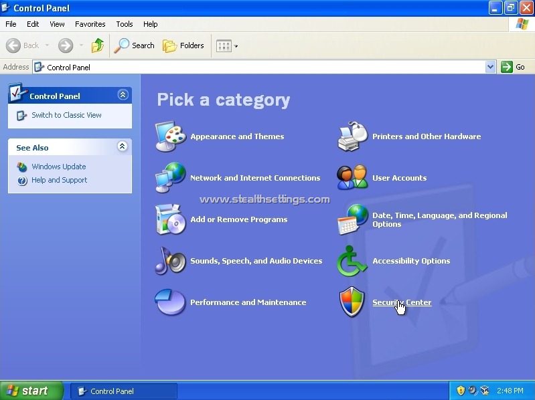Click the Up folder toolbar icon
Viewport: 535px width, 400px height.
98,45
